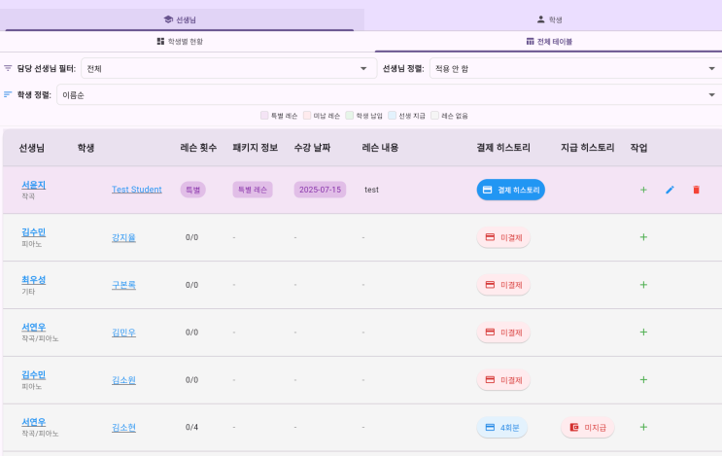722x456 pixels.
Task: Click the 미결제 chip in 구본록 row
Action: pos(503,285)
